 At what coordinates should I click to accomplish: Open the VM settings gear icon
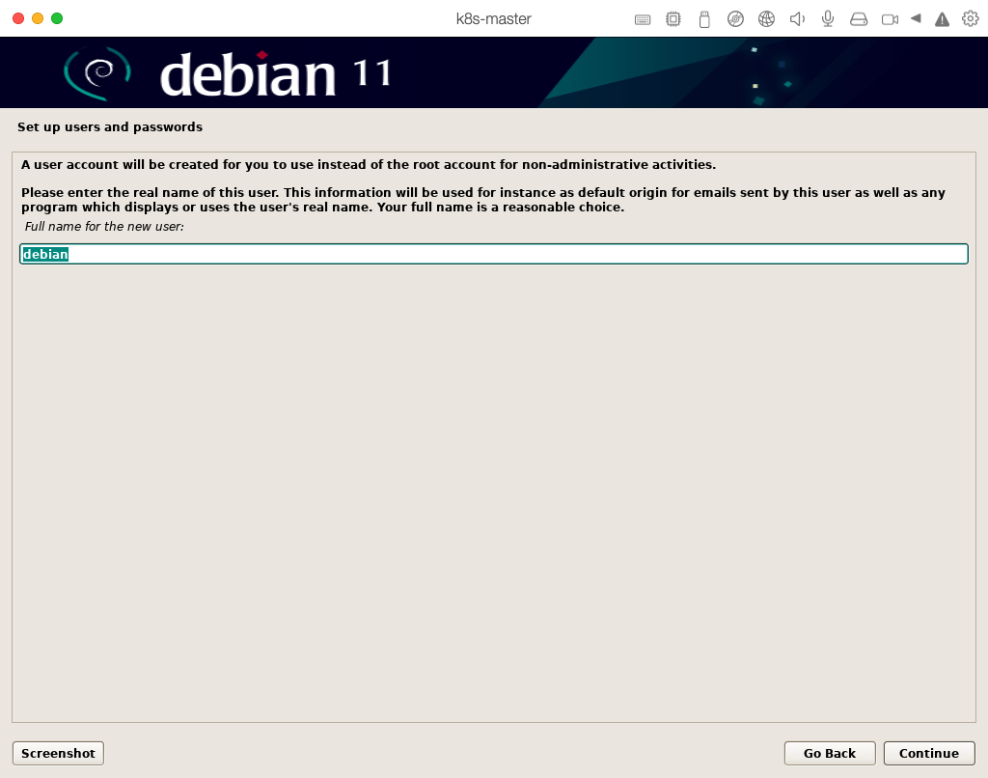coord(971,19)
